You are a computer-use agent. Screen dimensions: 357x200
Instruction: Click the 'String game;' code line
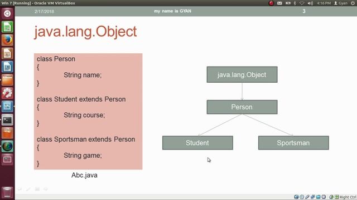click(83, 156)
